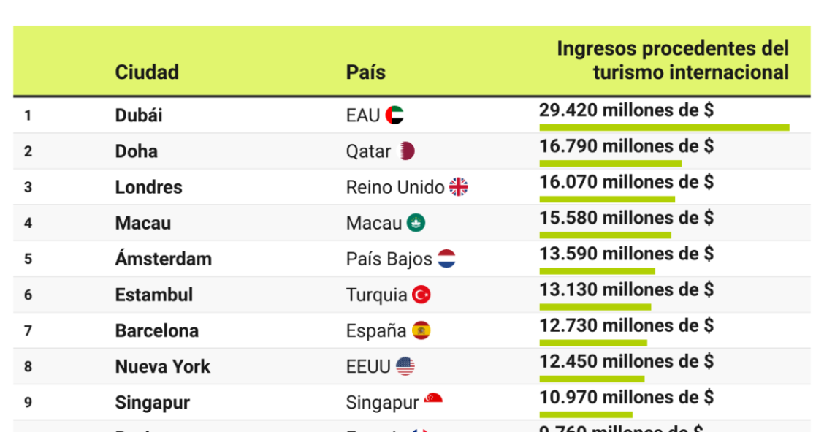Click the Ingresos procedentes del turismo header
The width and height of the screenshot is (824, 432).
click(x=673, y=61)
